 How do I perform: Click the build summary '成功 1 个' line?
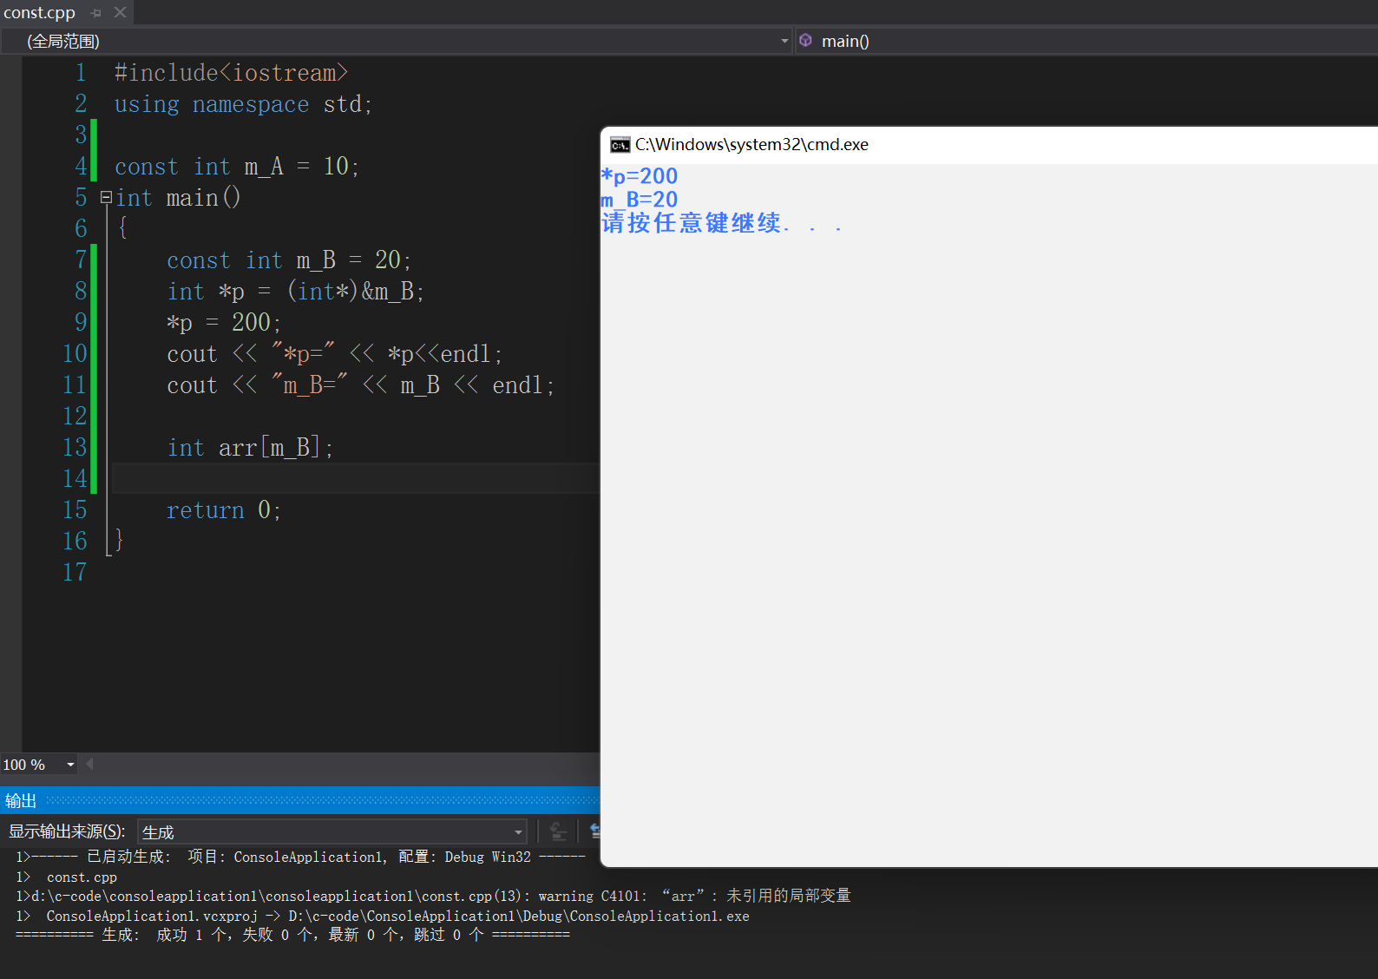pyautogui.click(x=292, y=935)
